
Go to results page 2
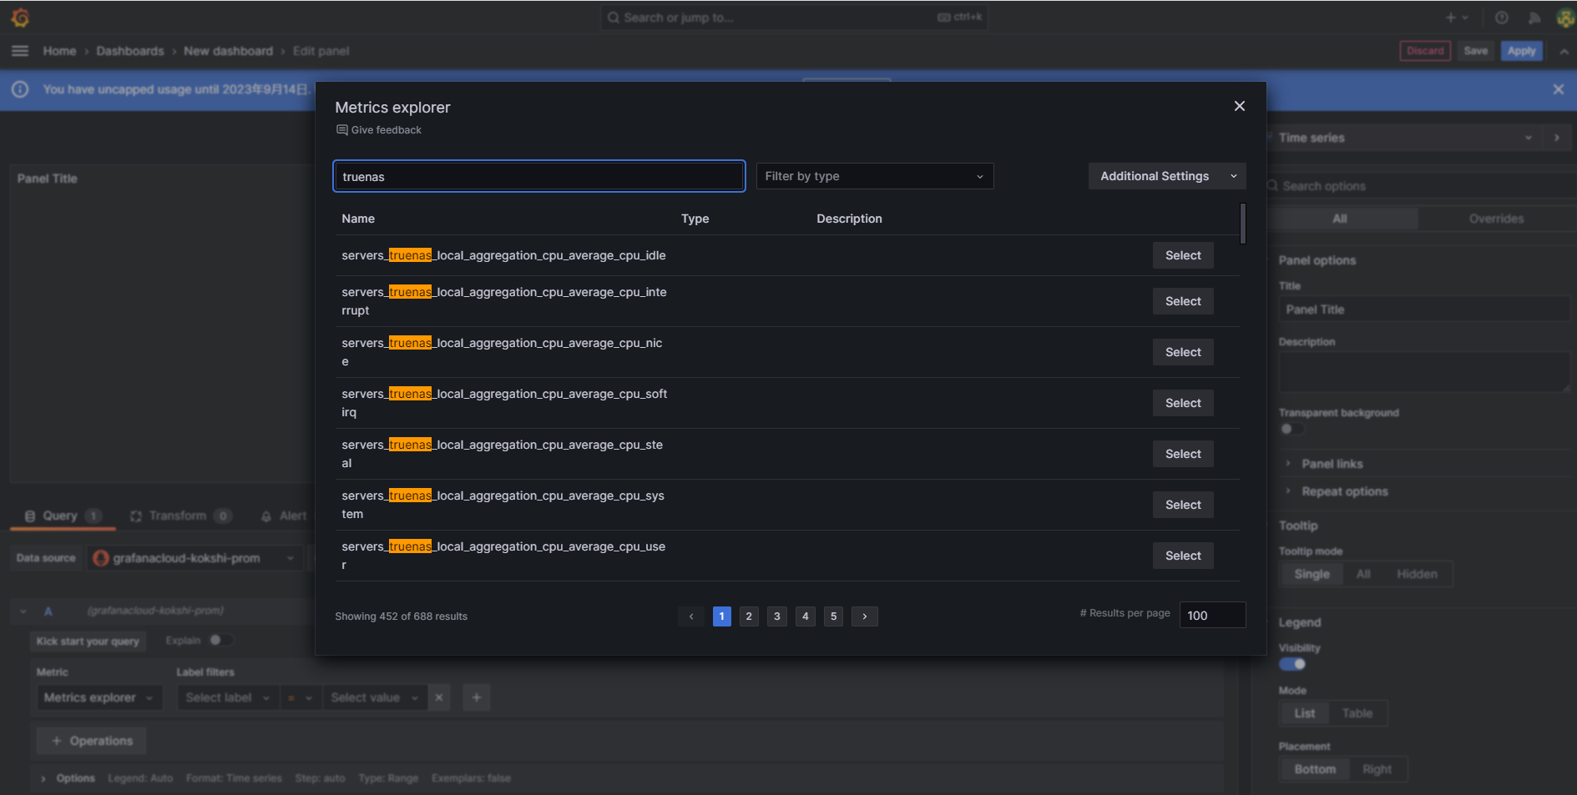coord(749,616)
